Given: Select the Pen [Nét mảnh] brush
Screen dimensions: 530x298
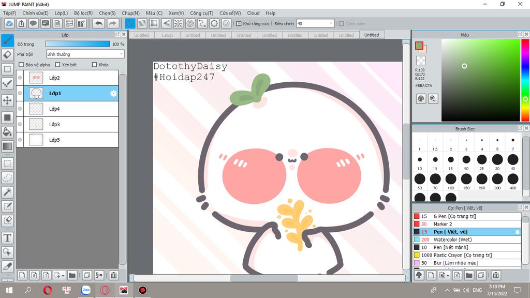Looking at the screenshot, I should pos(467,247).
